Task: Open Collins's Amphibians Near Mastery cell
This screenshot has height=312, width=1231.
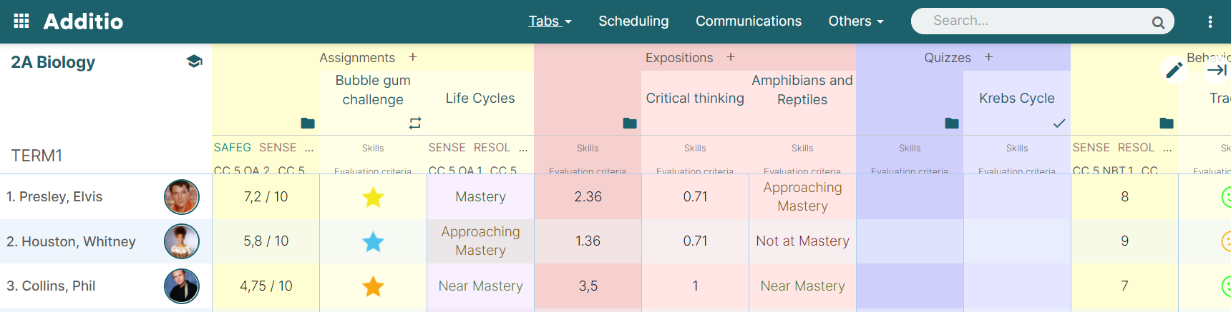Action: pyautogui.click(x=802, y=286)
